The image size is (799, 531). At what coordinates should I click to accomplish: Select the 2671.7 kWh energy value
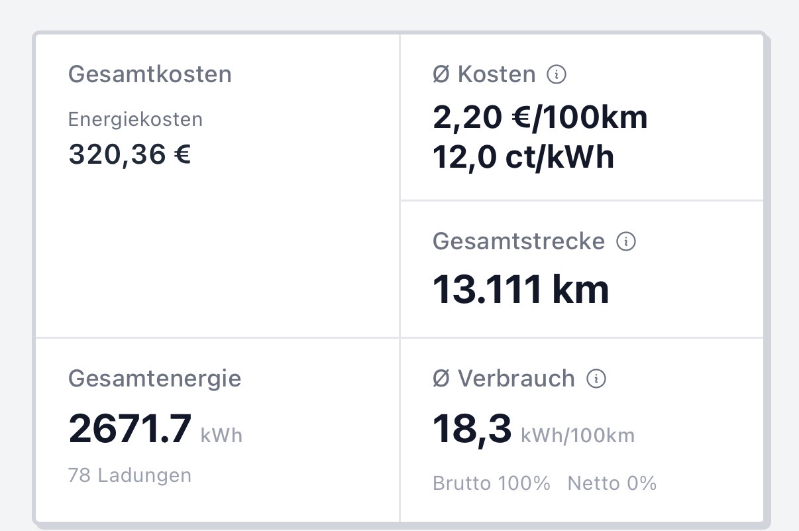[x=156, y=428]
